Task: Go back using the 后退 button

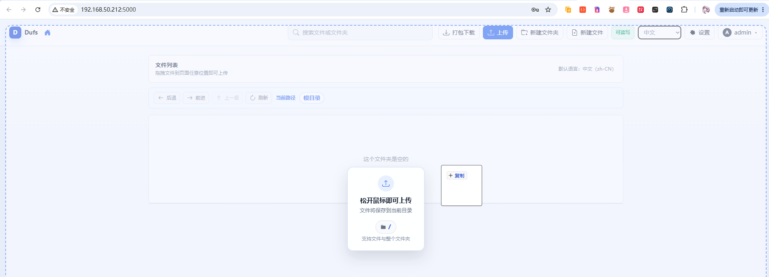Action: pyautogui.click(x=167, y=98)
